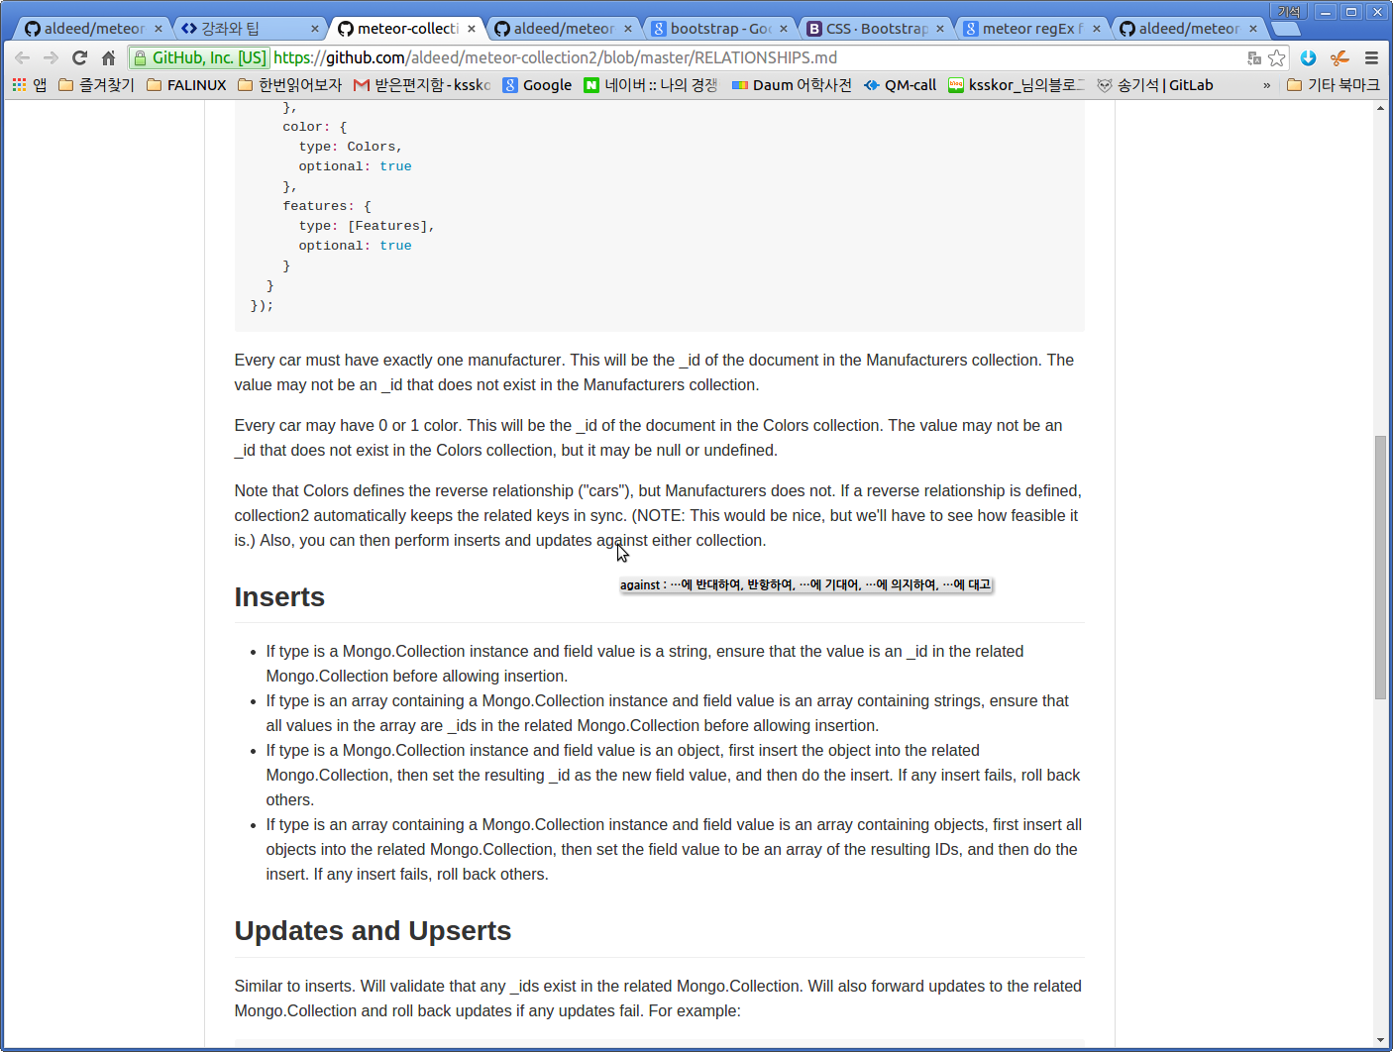The width and height of the screenshot is (1393, 1052).
Task: Click the 'type: Colors,' code line
Action: (x=351, y=147)
